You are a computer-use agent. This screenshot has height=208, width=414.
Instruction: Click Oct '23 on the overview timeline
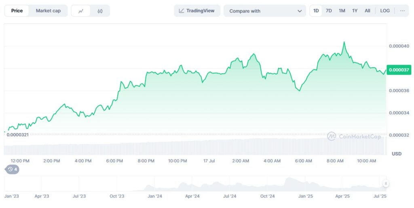click(x=117, y=196)
